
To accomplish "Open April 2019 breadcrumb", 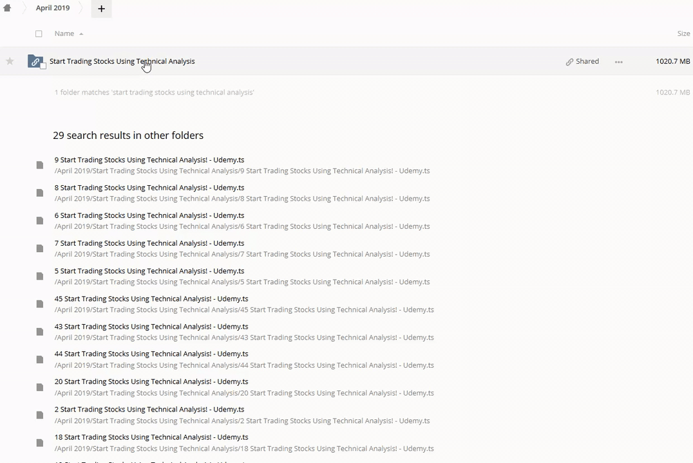I will coord(53,8).
